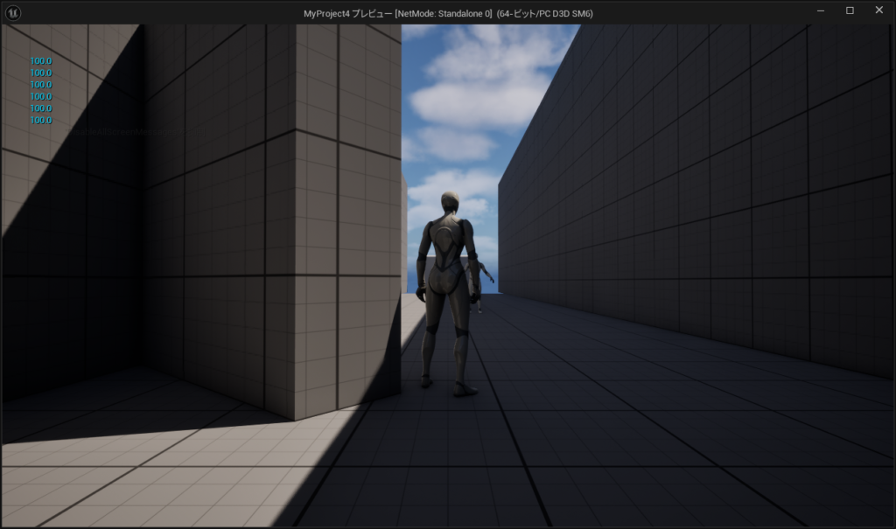Select the third 100.0 debug message line
Image resolution: width=896 pixels, height=529 pixels.
[x=40, y=85]
